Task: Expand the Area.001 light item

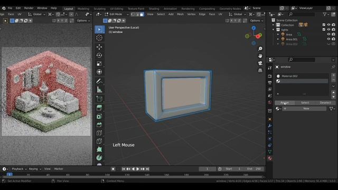Action: pos(278,39)
